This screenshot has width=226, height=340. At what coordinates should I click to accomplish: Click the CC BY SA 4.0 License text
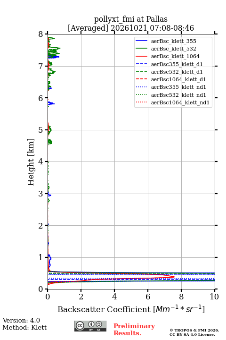192,335
